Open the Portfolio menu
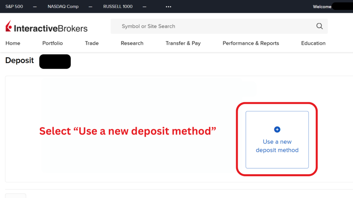Screen dimensions: 353x198 52,43
